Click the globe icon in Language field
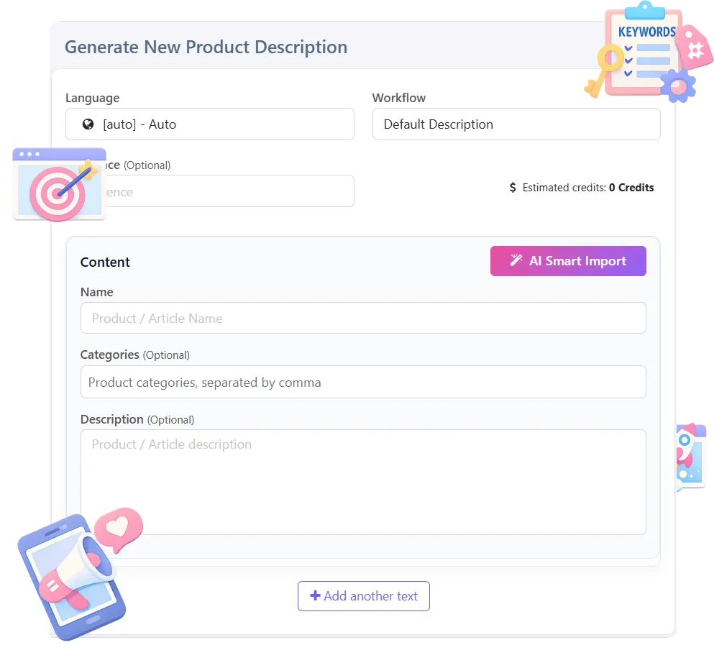 coord(88,124)
